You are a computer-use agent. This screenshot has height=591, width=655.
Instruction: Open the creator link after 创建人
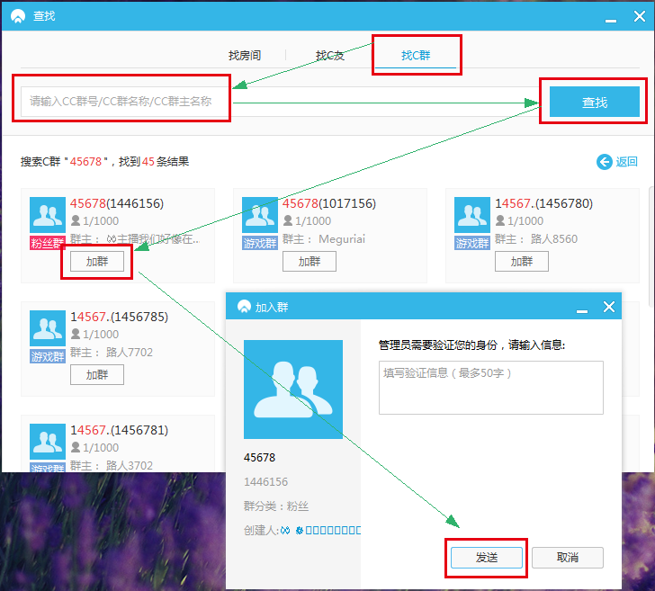pos(320,531)
